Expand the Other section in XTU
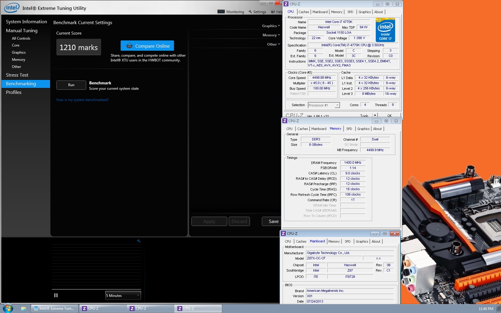This screenshot has width=501, height=313. pos(273,44)
